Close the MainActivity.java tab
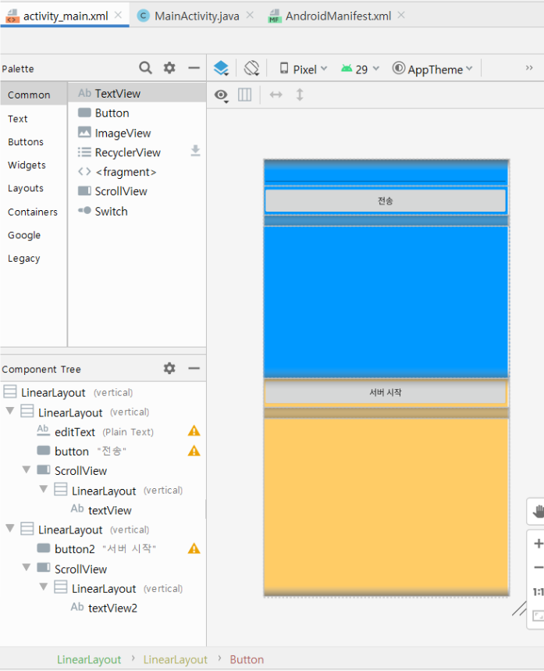Viewport: 544px width, 671px height. tap(251, 16)
